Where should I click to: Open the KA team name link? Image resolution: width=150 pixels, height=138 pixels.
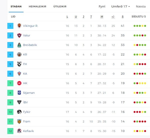pos(25,74)
